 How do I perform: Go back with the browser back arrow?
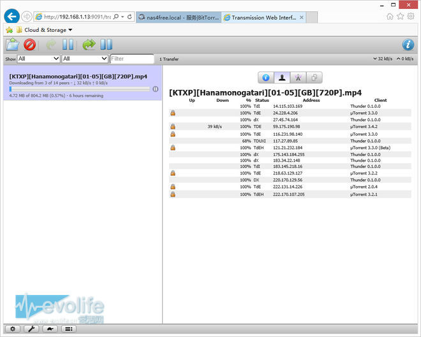pos(11,17)
